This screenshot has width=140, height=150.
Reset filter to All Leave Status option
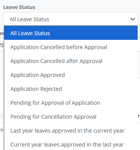click(71, 33)
